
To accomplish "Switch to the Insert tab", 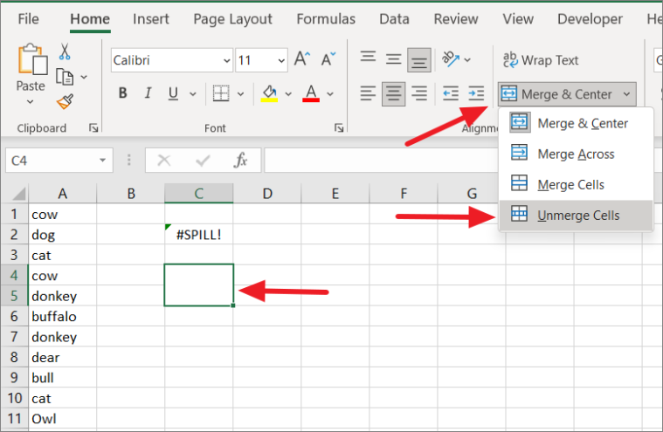I will [x=150, y=19].
